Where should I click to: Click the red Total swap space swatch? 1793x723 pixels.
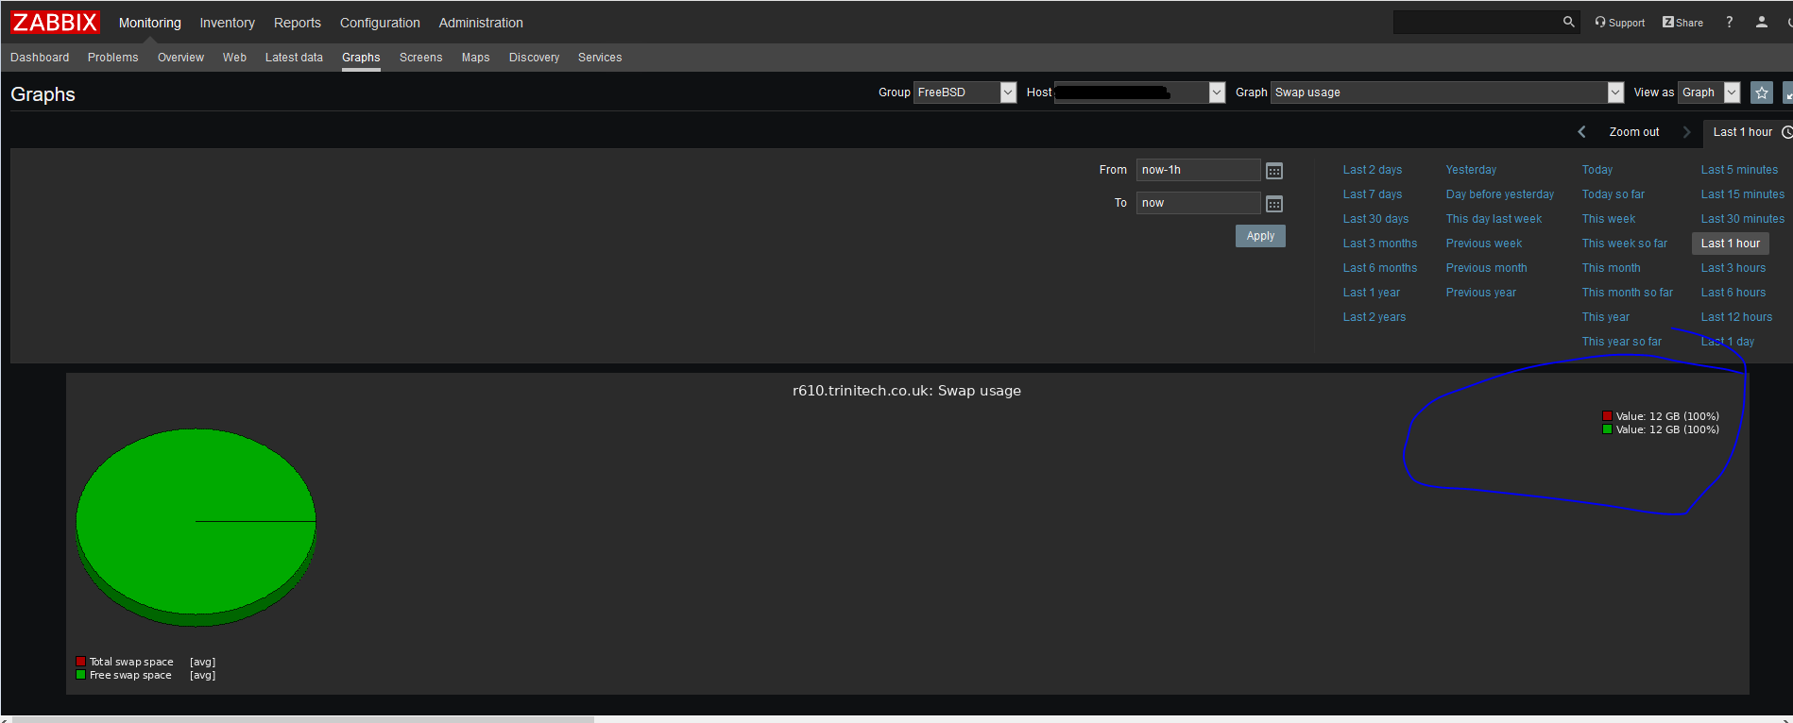(81, 662)
